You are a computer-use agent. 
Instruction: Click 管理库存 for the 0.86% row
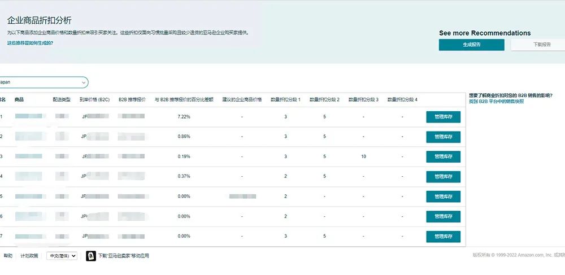443,137
